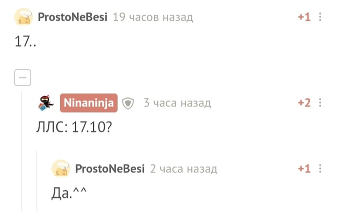The width and height of the screenshot is (340, 212).
Task: Click the shield icon next to Ninaninja
Action: (128, 103)
